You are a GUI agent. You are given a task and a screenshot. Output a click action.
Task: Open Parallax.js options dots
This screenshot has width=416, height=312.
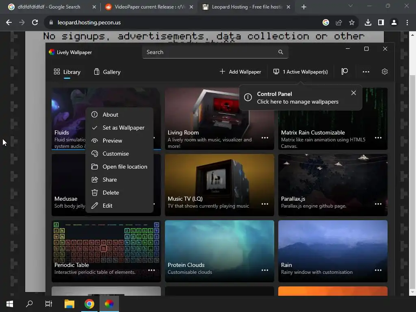point(378,204)
